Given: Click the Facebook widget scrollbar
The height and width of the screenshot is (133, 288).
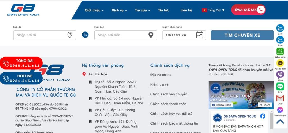Looking at the screenshot, I should (x=271, y=121).
